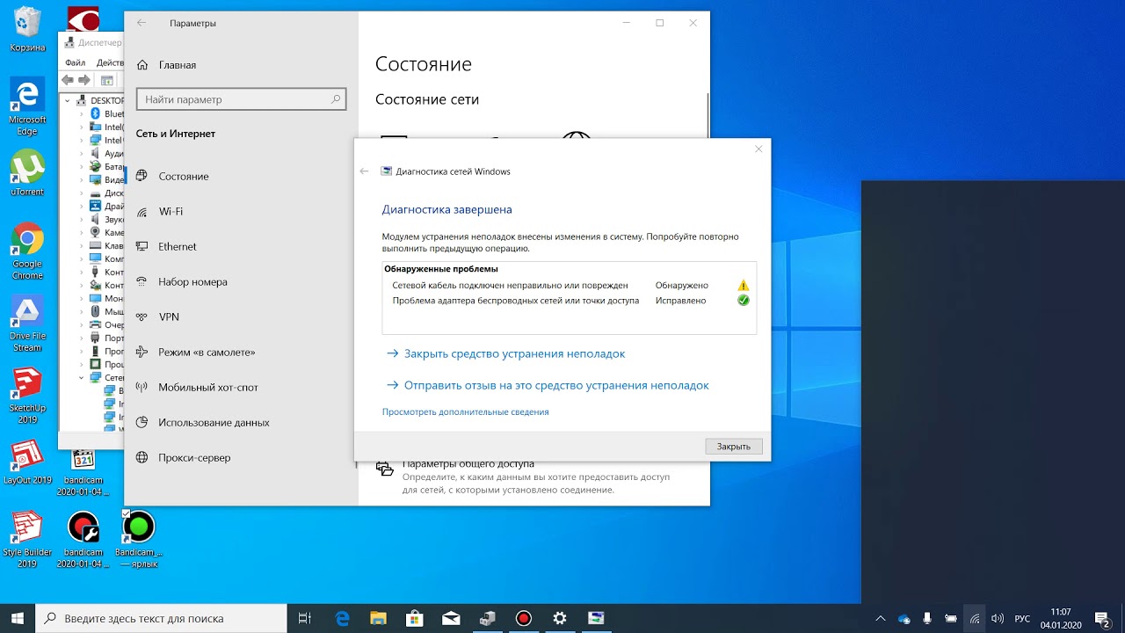1125x633 pixels.
Task: Click the Параметры общего доступа icon
Action: pyautogui.click(x=385, y=468)
